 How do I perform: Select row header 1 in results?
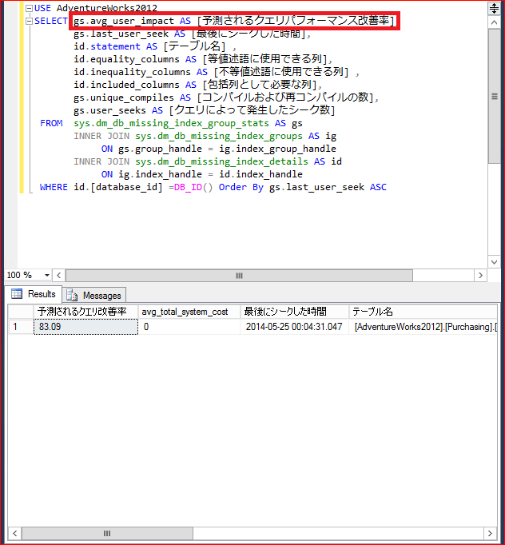(x=21, y=327)
